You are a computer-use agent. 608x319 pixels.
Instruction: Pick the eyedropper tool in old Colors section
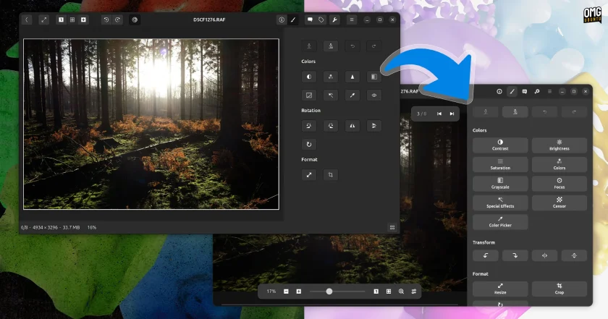[x=352, y=95]
